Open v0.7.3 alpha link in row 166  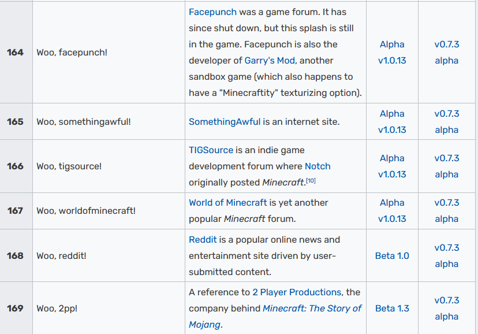click(447, 166)
